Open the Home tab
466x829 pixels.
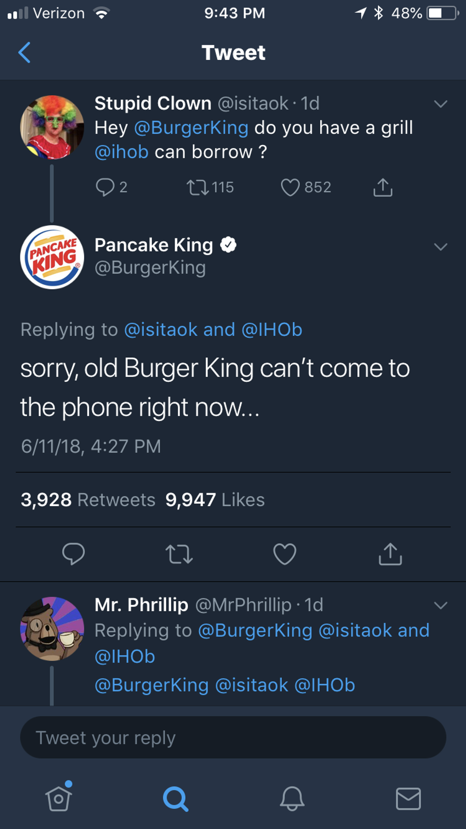tap(58, 798)
